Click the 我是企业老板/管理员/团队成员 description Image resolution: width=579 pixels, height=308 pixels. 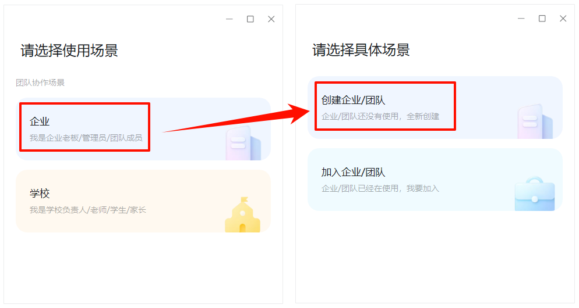click(86, 138)
